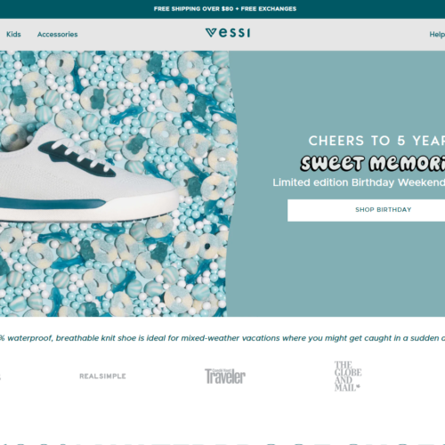Click the waterproof knit shoe press quote
Image resolution: width=445 pixels, height=445 pixels.
pos(222,338)
